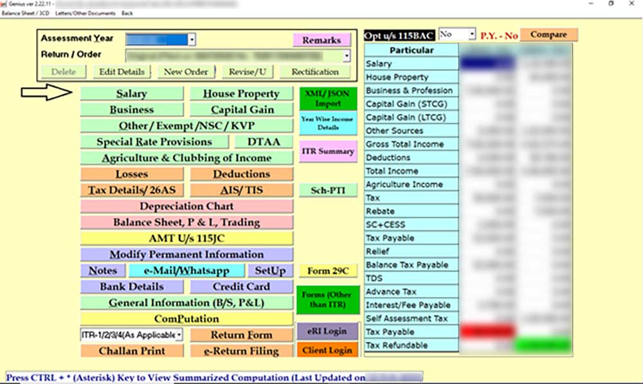Click the eRI Login button

[x=327, y=331]
